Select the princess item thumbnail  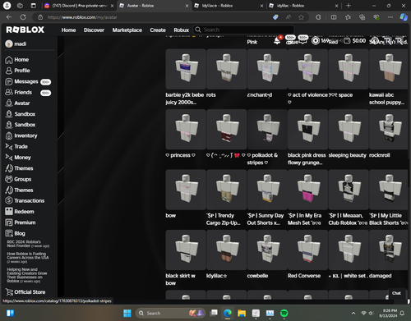coord(186,130)
